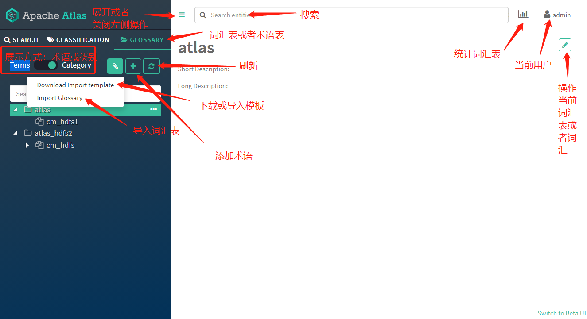Screen dimensions: 587x319
Task: Click the Long Description label
Action: pos(203,86)
